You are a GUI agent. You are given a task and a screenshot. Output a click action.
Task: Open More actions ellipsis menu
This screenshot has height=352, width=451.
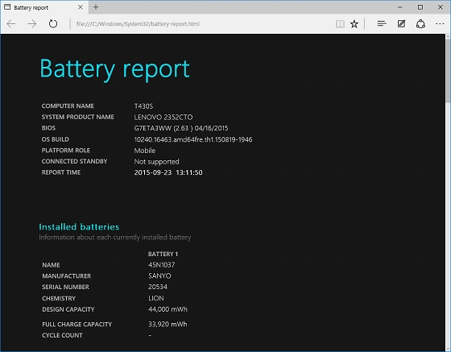(x=440, y=24)
